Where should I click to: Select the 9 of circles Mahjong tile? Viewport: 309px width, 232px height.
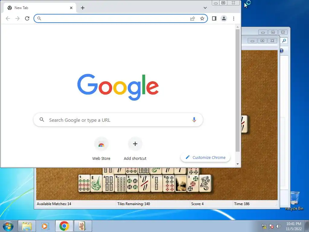pyautogui.click(x=84, y=183)
